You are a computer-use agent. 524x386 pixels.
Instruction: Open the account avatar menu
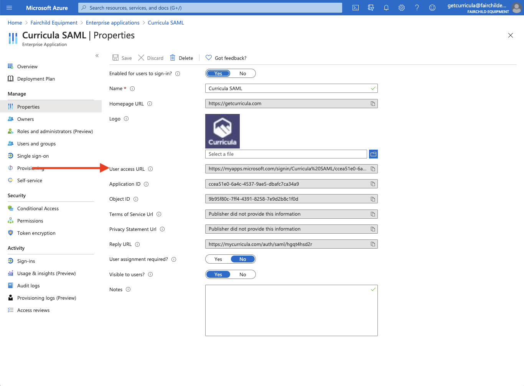coord(517,8)
